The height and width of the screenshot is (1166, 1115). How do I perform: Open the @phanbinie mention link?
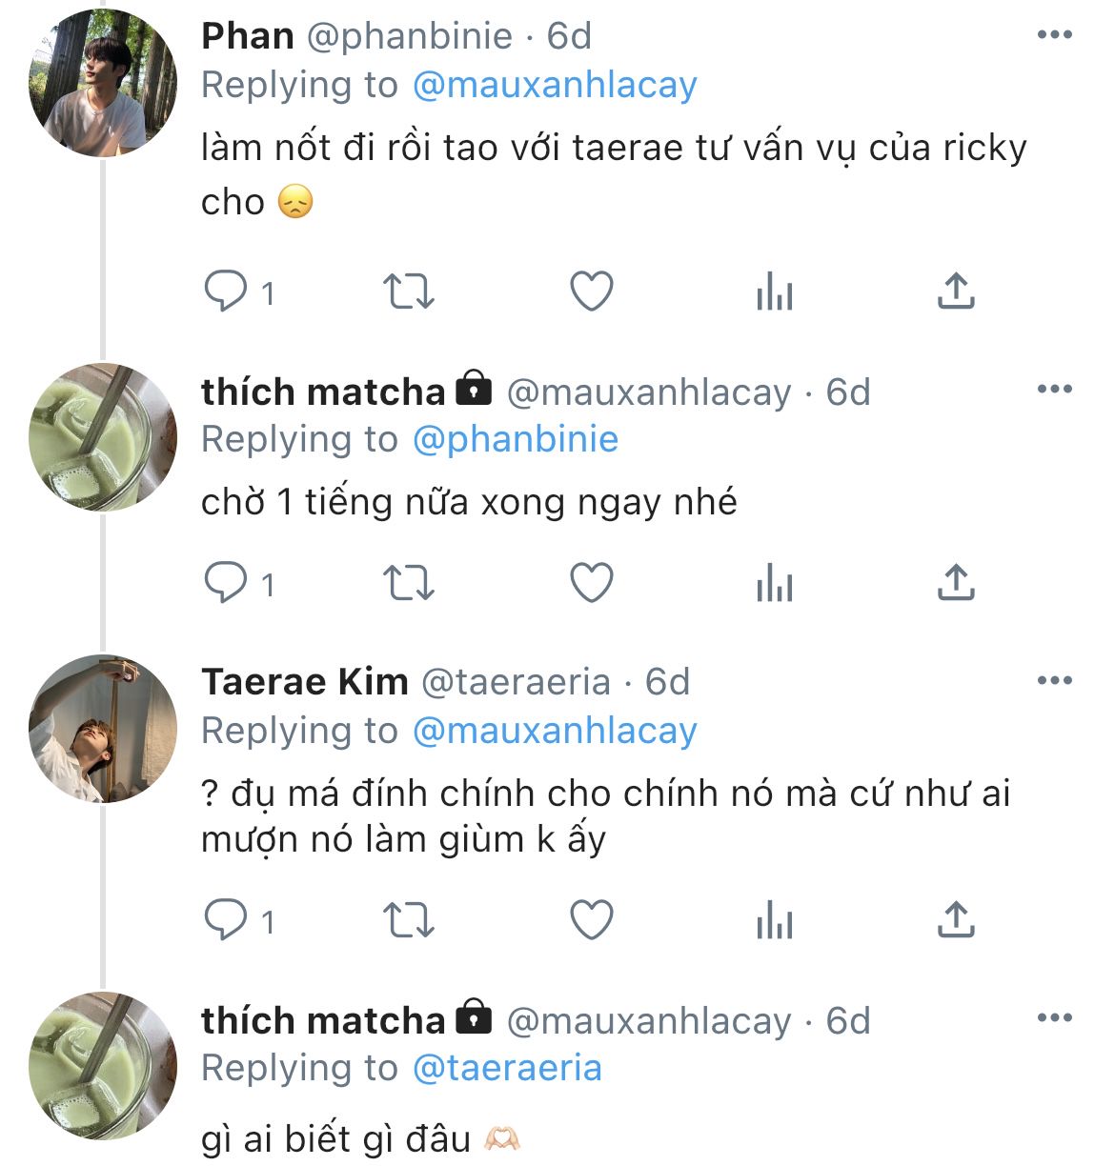[x=516, y=439]
